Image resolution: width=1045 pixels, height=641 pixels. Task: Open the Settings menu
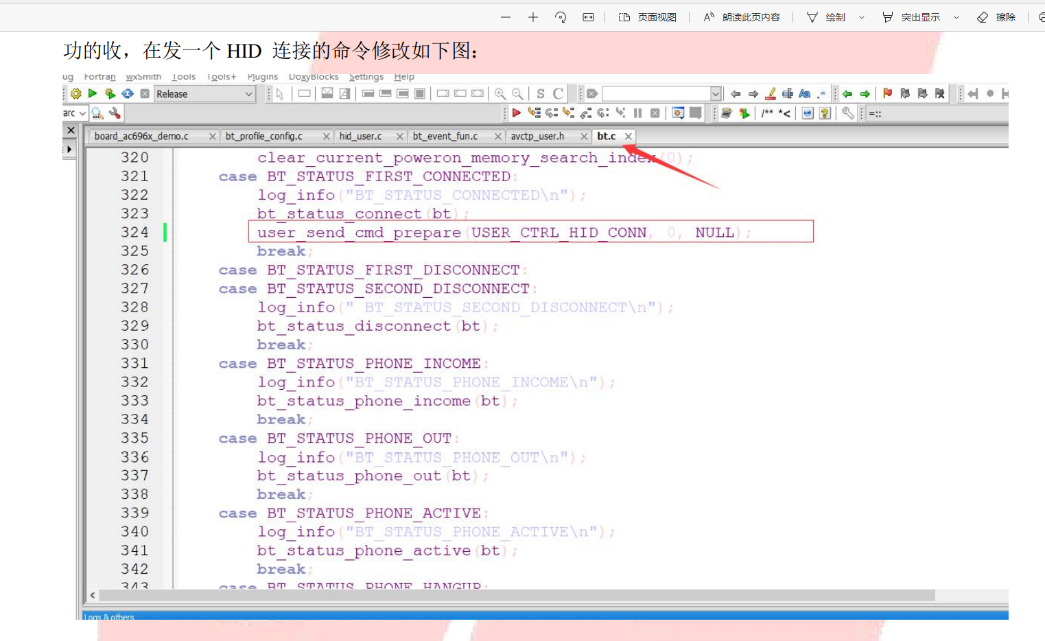coord(366,77)
